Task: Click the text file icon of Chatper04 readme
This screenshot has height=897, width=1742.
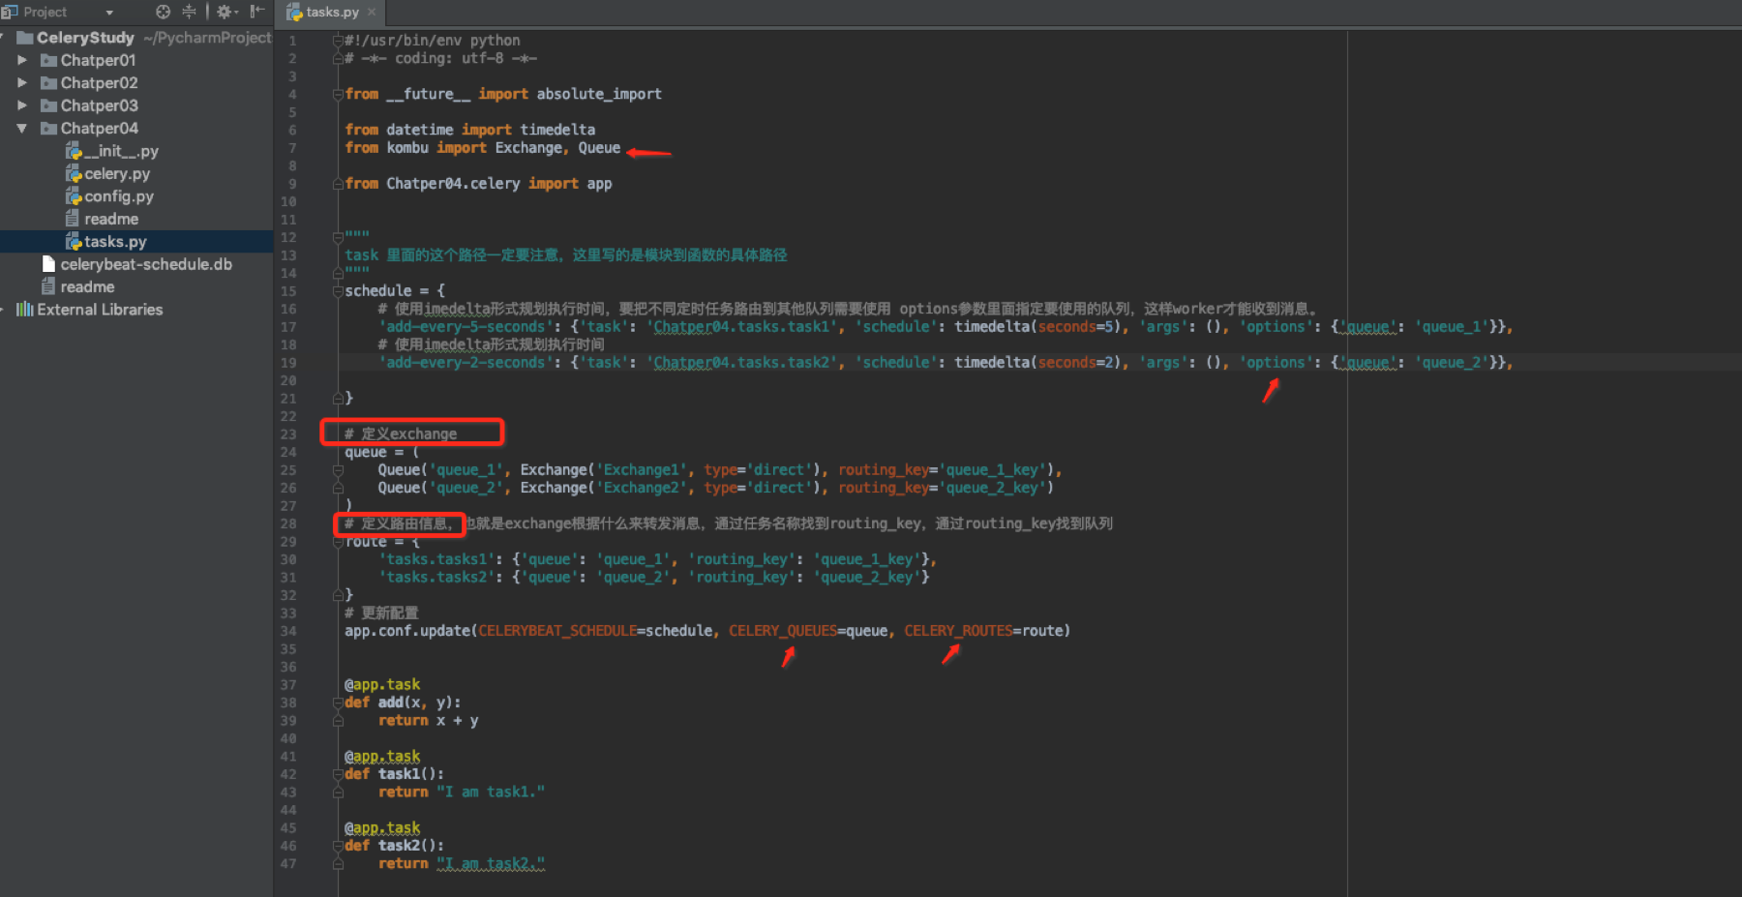Action: [x=73, y=219]
